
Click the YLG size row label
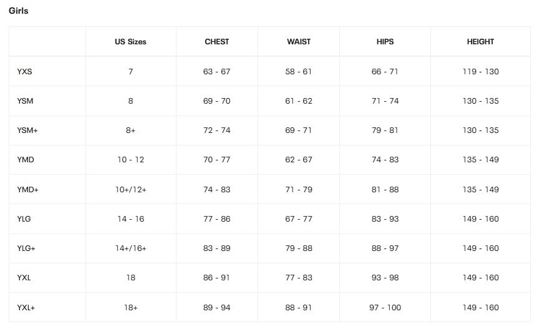click(24, 219)
